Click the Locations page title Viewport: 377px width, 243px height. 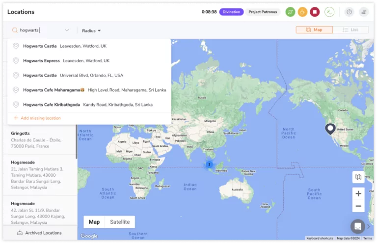[21, 12]
